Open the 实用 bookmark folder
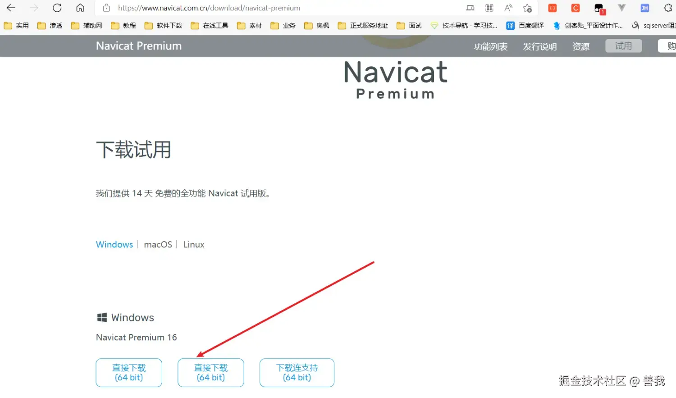676x398 pixels. (16, 26)
